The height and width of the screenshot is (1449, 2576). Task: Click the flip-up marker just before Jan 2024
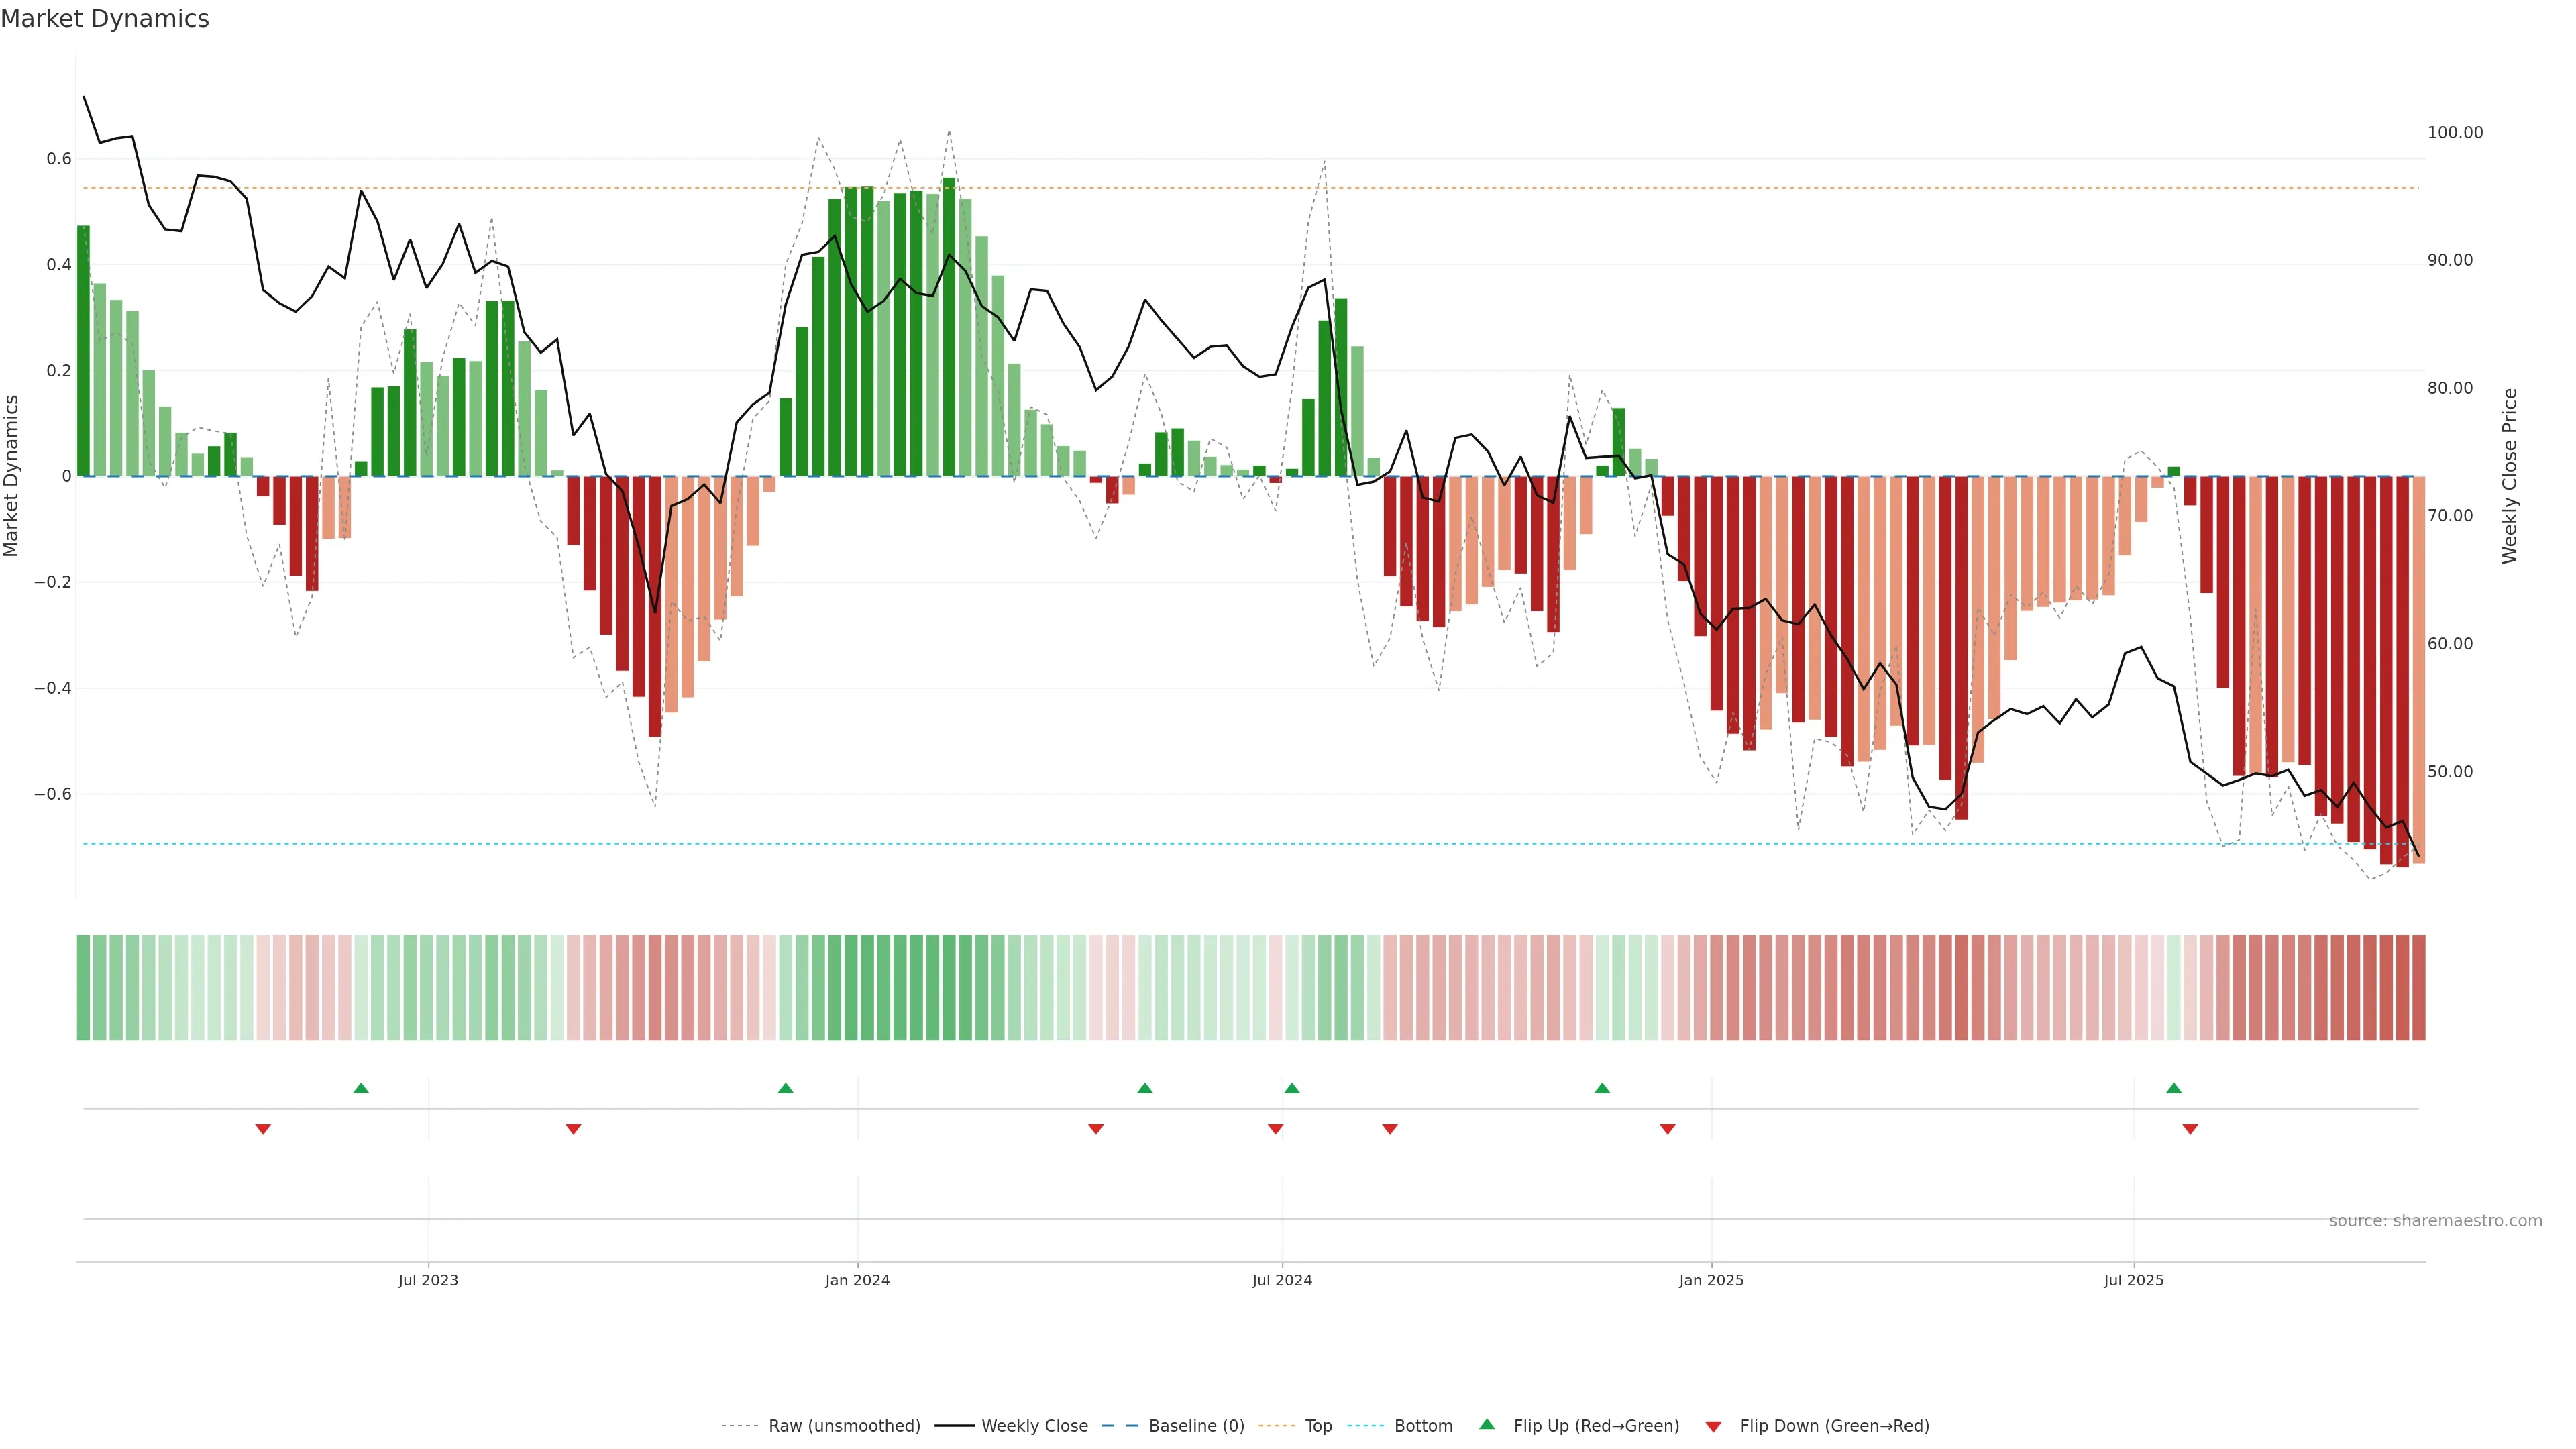click(786, 1088)
